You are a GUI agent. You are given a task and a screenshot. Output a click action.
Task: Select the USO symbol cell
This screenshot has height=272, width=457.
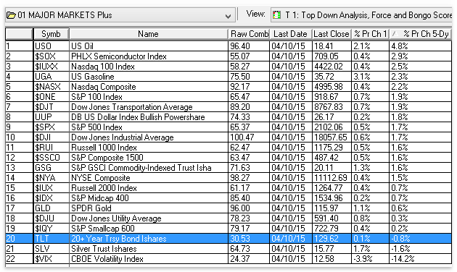coord(52,46)
